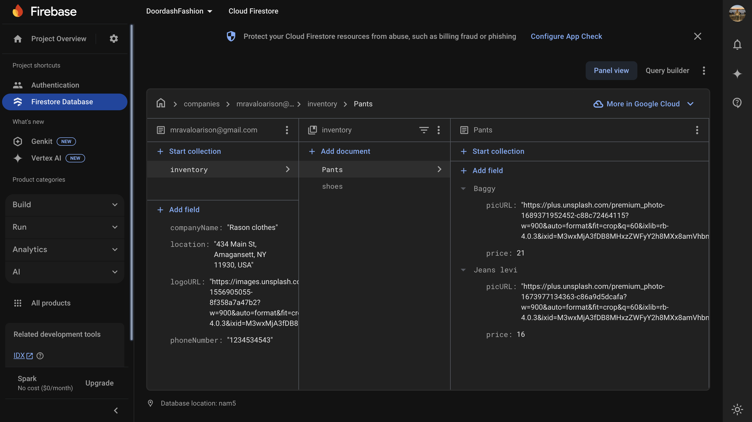
Task: Open the inventory subcollection chevron
Action: pos(287,169)
